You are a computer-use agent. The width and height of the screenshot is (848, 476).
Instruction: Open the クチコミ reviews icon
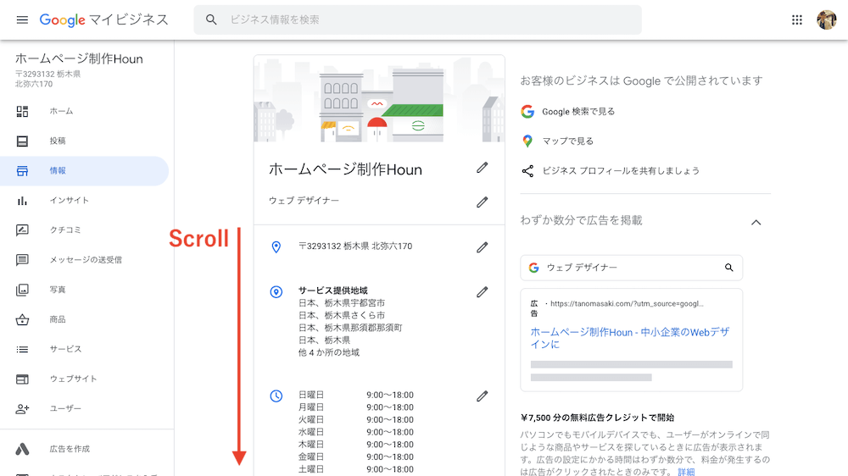click(22, 230)
